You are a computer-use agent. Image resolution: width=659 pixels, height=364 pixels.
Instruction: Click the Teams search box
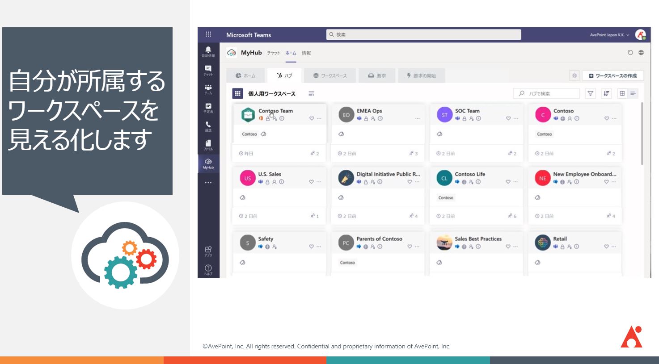423,34
